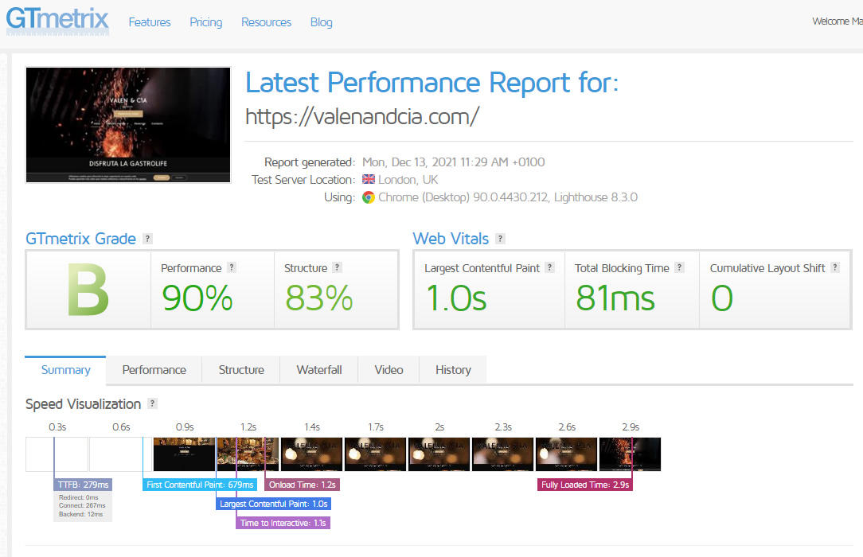Viewport: 863px width, 557px height.
Task: Click help icon next to Largest Contentful Paint
Action: (549, 267)
